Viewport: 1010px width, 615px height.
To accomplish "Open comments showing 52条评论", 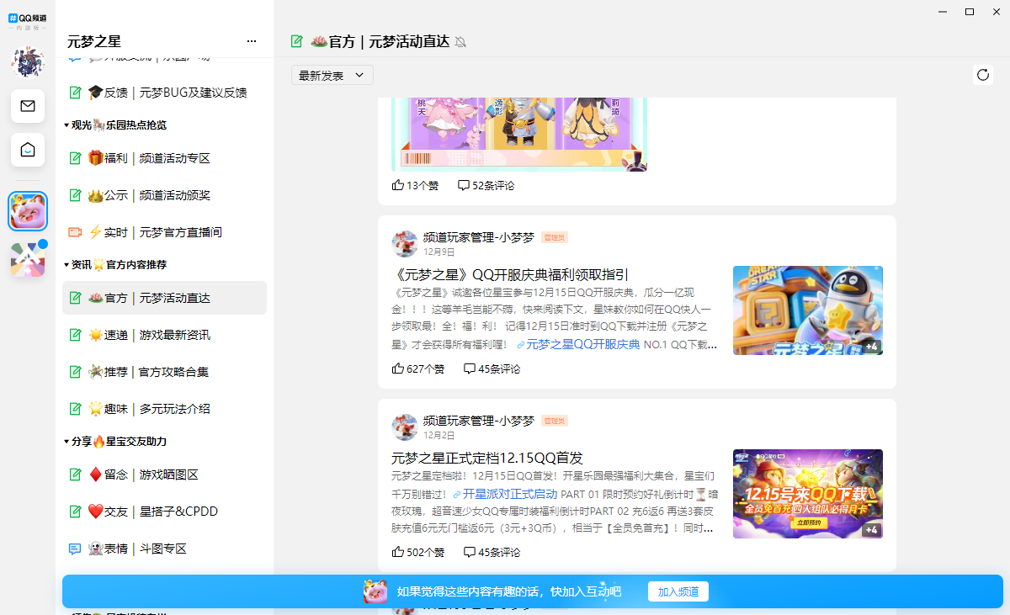I will click(x=486, y=185).
